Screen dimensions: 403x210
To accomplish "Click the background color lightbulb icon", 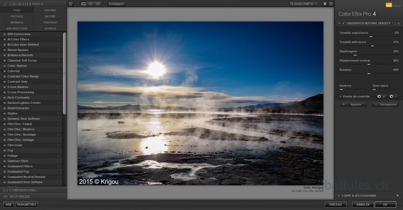I will pyautogui.click(x=325, y=4).
